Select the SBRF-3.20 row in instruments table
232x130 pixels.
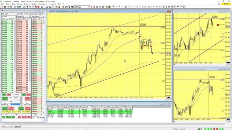(x=90, y=115)
